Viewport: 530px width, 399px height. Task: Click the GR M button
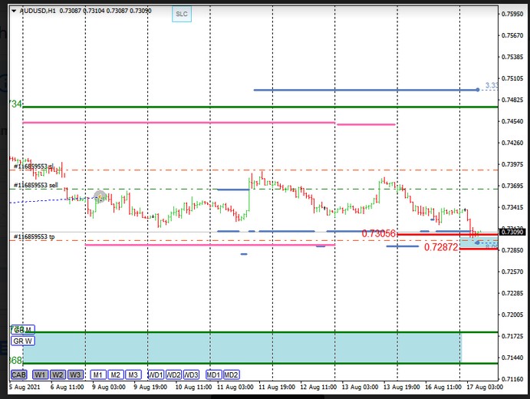coord(23,330)
